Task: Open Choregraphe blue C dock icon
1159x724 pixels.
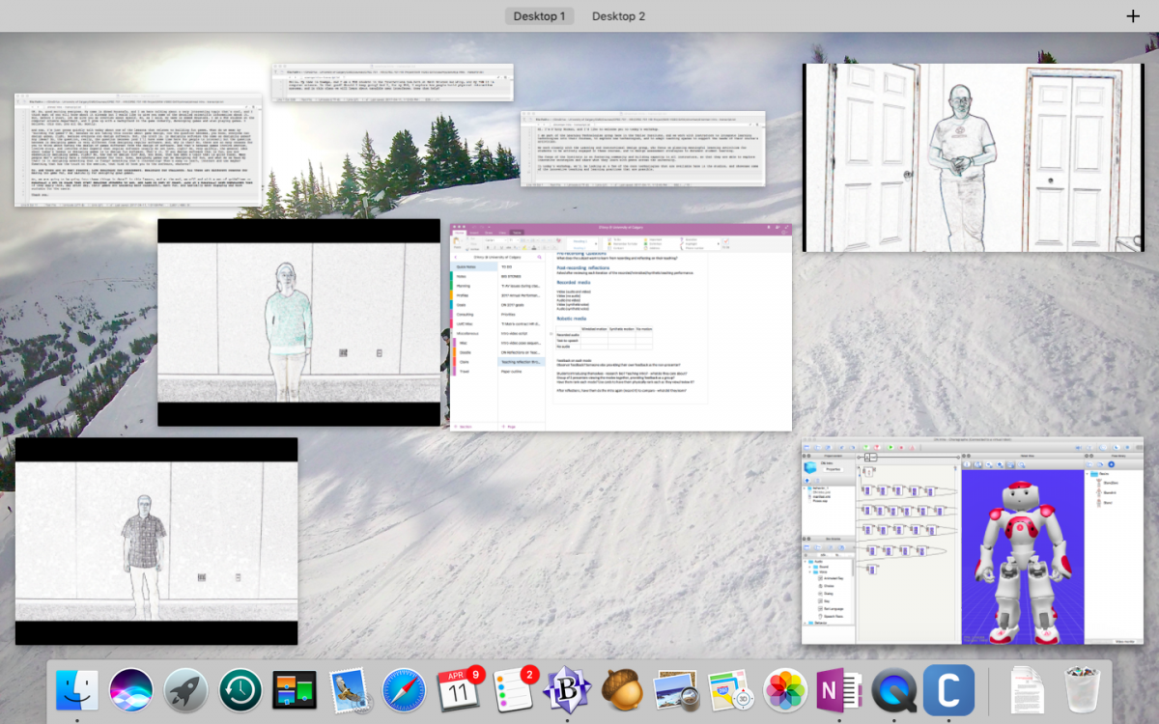Action: tap(947, 691)
